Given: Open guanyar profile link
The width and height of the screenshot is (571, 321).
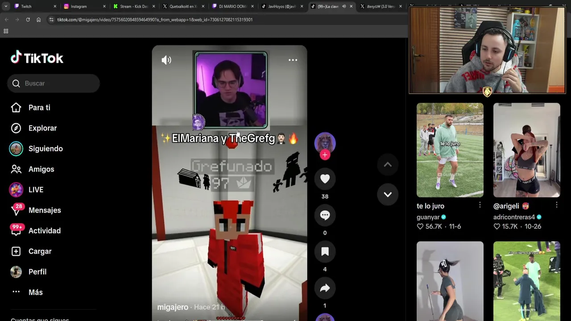Looking at the screenshot, I should (428, 217).
